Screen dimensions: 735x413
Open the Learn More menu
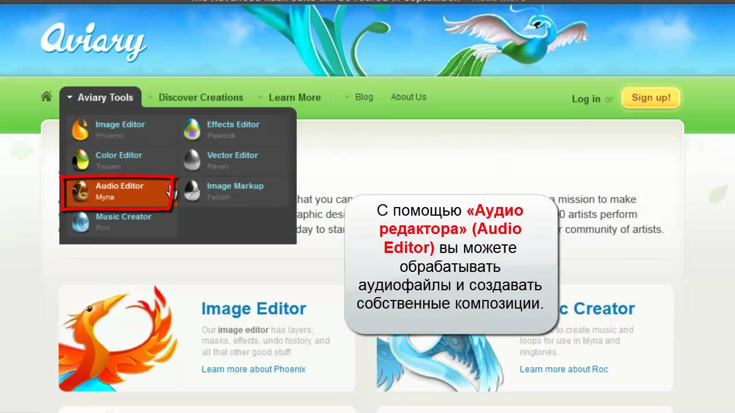(x=295, y=98)
